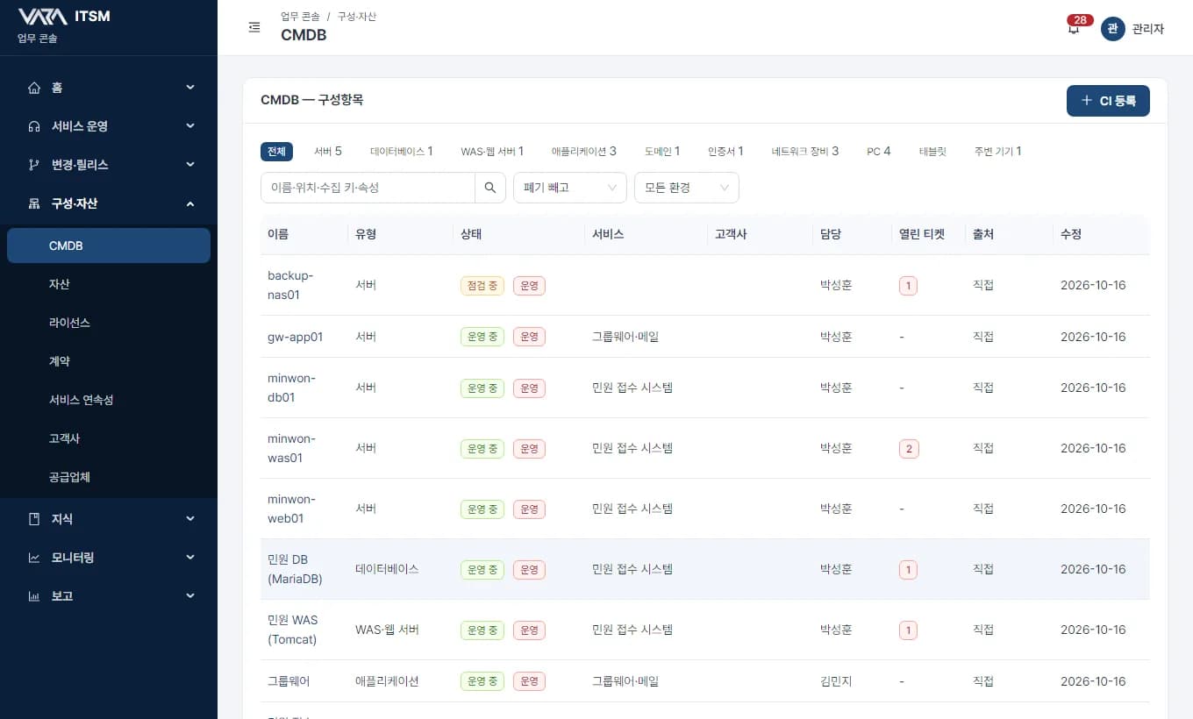
Task: Click the line chart icon for 모니터링
Action: click(x=34, y=558)
